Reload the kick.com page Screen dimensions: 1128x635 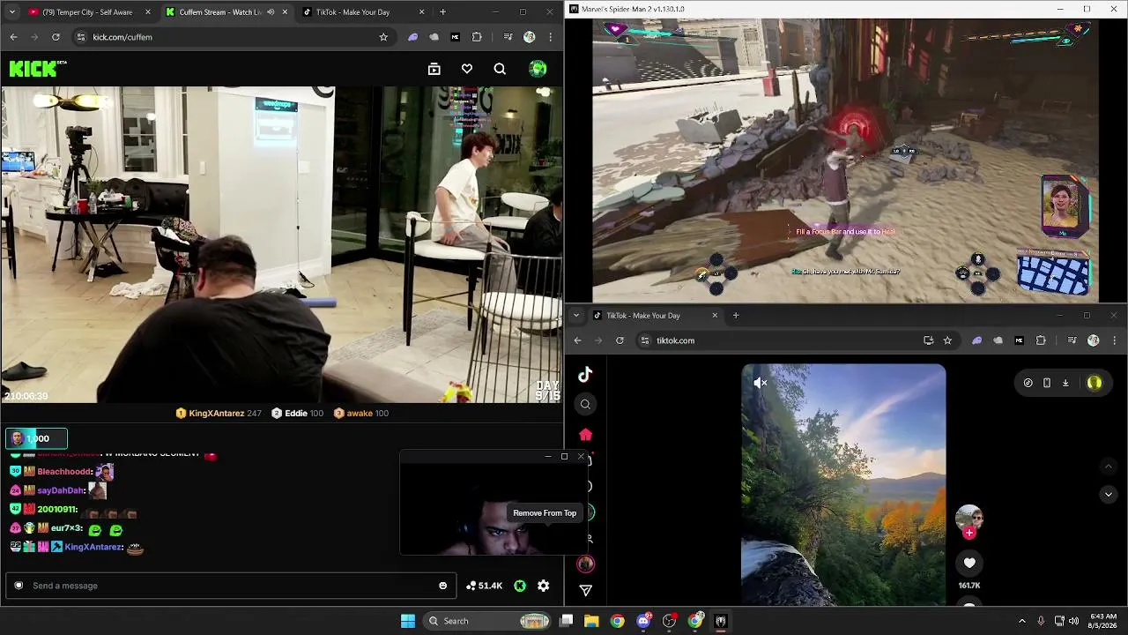click(56, 37)
